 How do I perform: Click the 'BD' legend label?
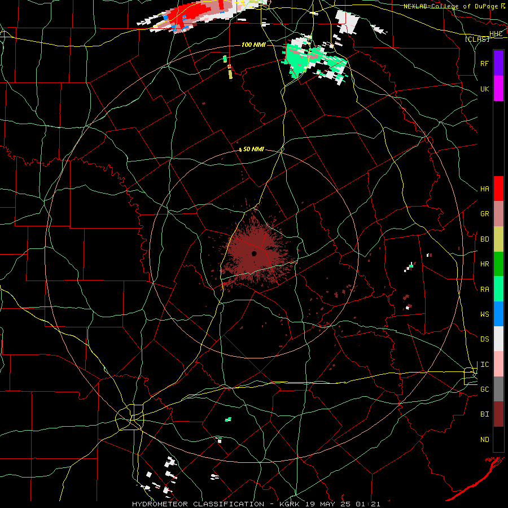pyautogui.click(x=484, y=239)
